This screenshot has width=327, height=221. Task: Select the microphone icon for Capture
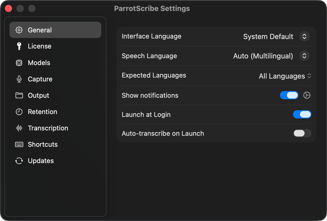click(x=19, y=79)
